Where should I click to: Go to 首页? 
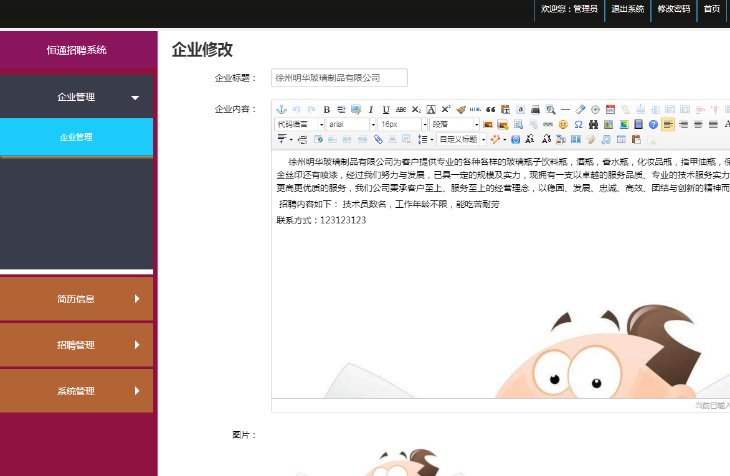(711, 9)
